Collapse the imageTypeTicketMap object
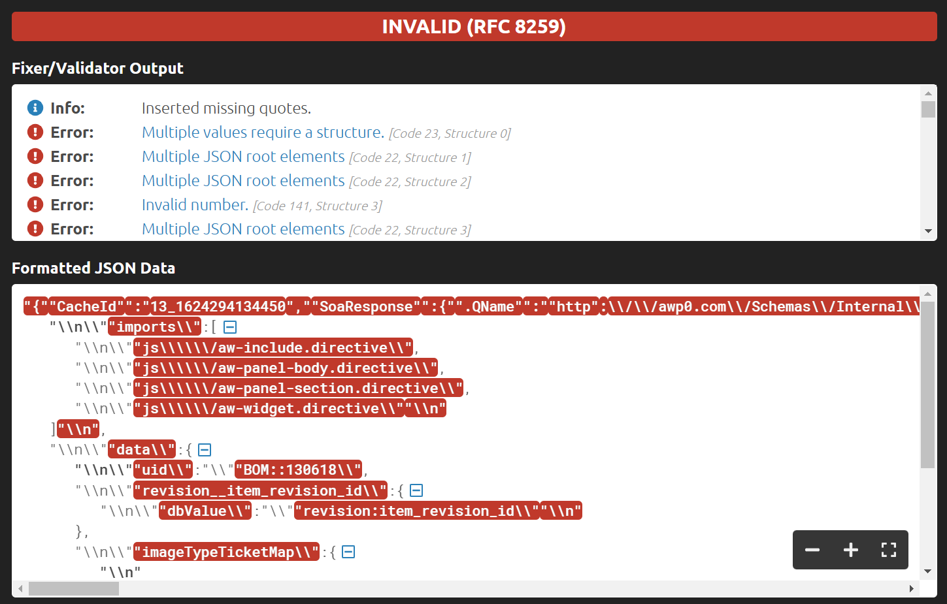This screenshot has height=604, width=947. coord(348,552)
